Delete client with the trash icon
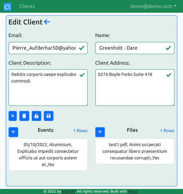This screenshot has width=183, height=194. pyautogui.click(x=24, y=116)
